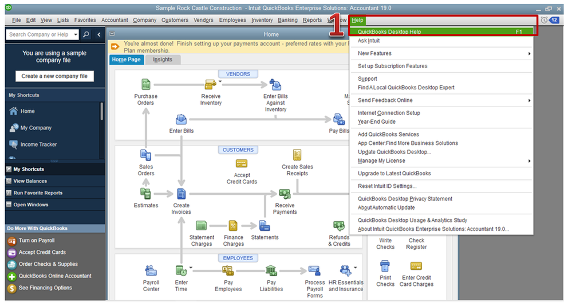Viewport: 572px width, 306px height.
Task: Click the Search Company or Help field
Action: (40, 34)
